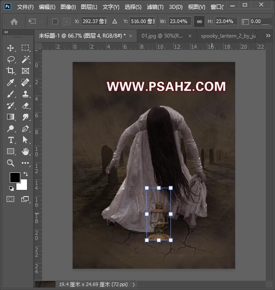Select the Pen tool
This screenshot has width=275, height=290.
(25, 128)
